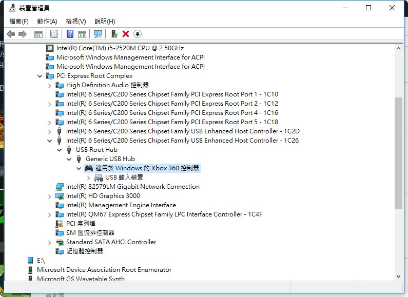Click the Scan for hardware changes monitor icon
The height and width of the screenshot is (297, 408).
[x=98, y=34]
